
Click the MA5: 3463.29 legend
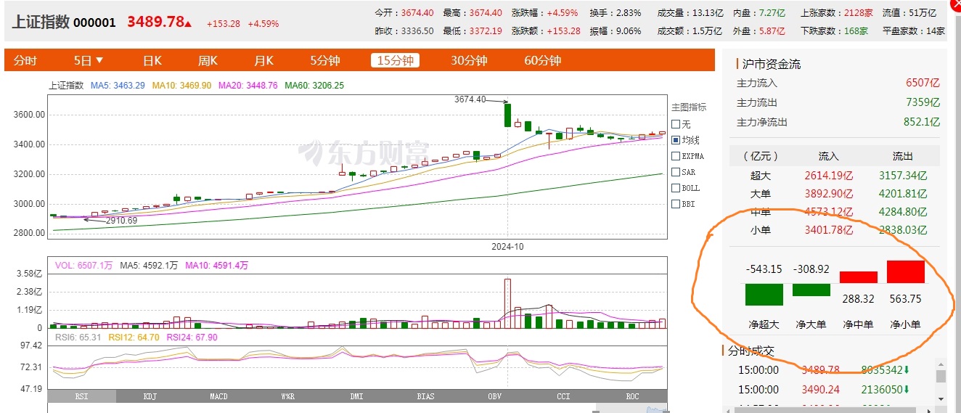pyautogui.click(x=118, y=86)
